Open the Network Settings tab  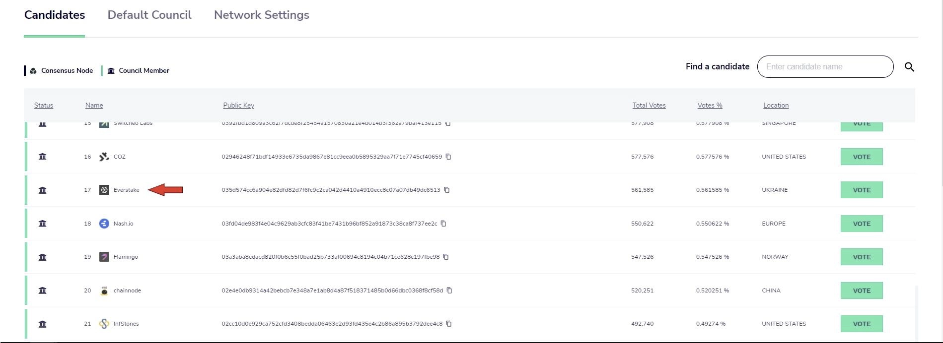(262, 15)
